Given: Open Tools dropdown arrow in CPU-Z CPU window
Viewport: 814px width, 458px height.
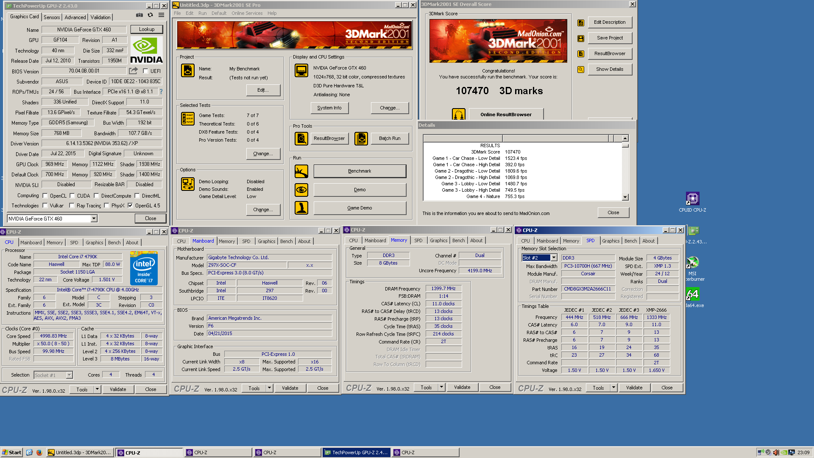Looking at the screenshot, I should point(97,389).
